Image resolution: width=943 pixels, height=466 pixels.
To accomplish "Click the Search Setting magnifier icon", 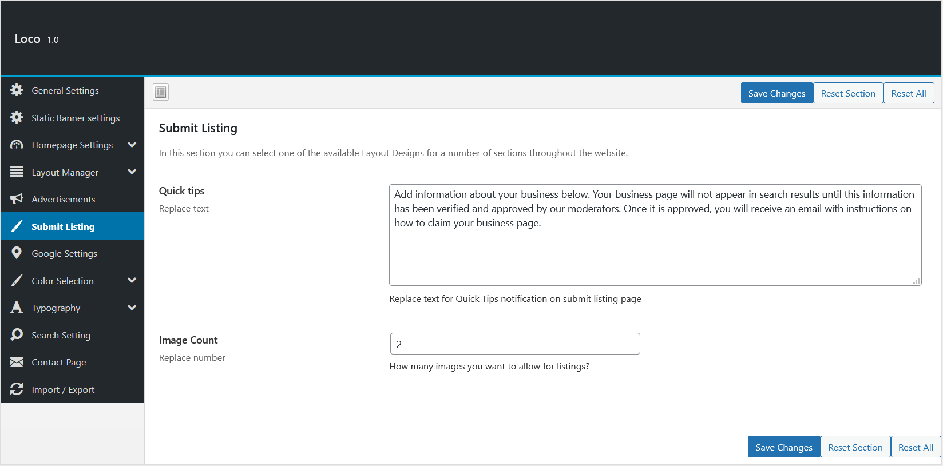I will (17, 335).
